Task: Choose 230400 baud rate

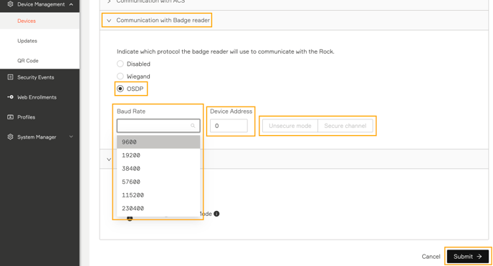Action: click(158, 208)
